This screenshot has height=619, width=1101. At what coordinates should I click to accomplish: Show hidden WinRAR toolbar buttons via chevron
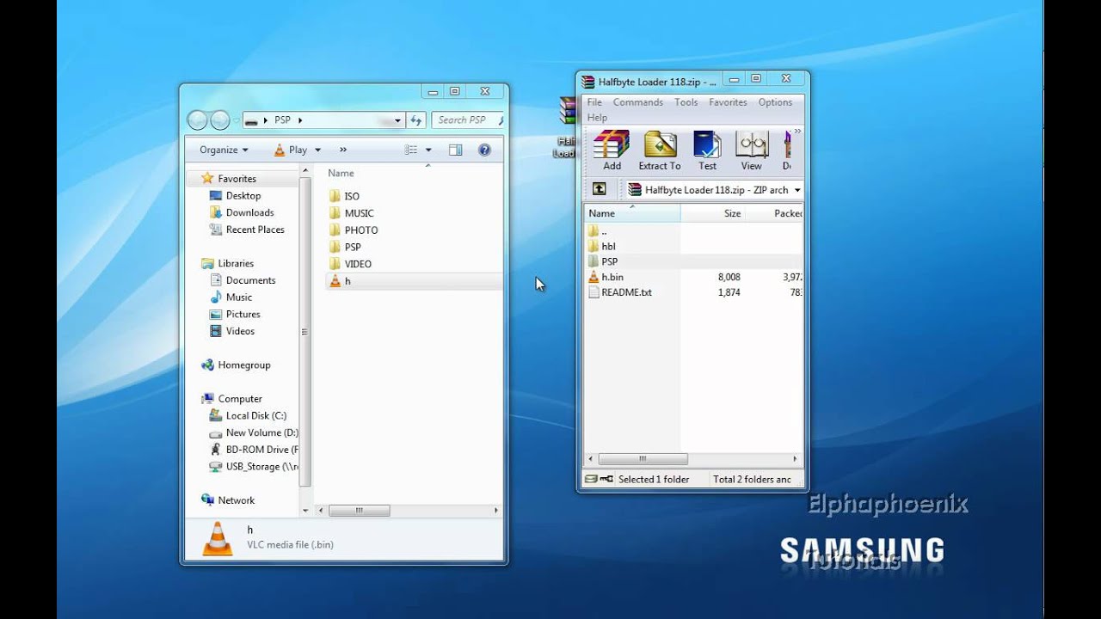797,132
